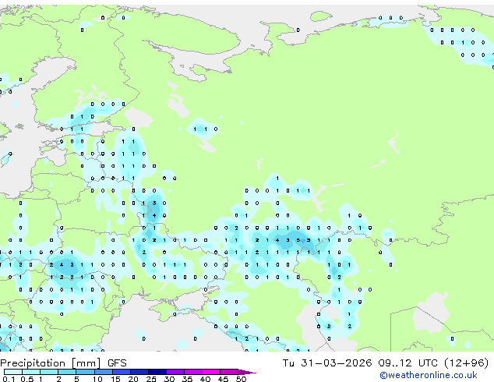
Task: Open the weatheronline.co.uk copyright link
Action: pos(428,375)
